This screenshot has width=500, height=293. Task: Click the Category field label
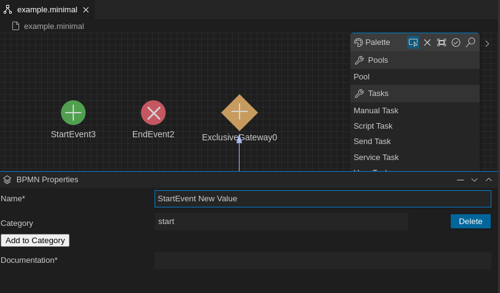point(17,223)
